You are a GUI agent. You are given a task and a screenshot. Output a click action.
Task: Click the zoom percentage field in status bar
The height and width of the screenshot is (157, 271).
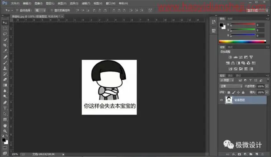(15, 154)
